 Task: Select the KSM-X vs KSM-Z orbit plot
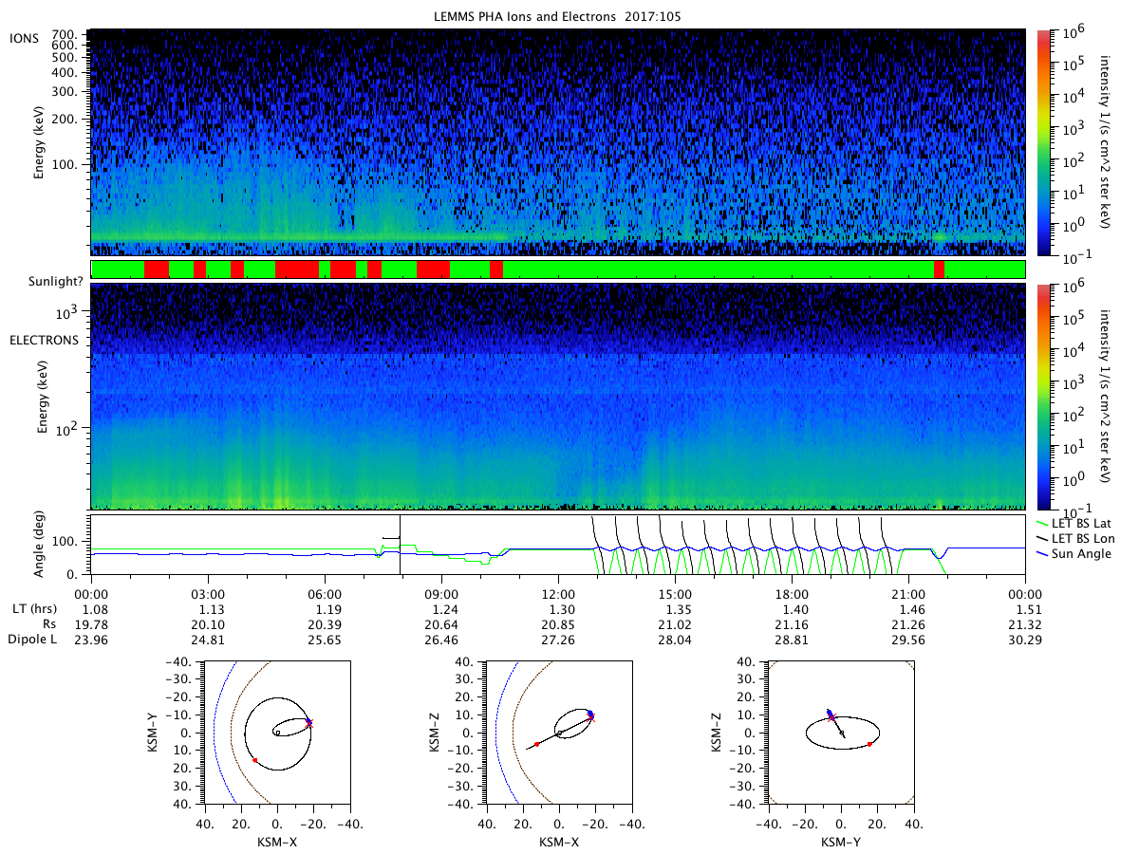pyautogui.click(x=558, y=733)
